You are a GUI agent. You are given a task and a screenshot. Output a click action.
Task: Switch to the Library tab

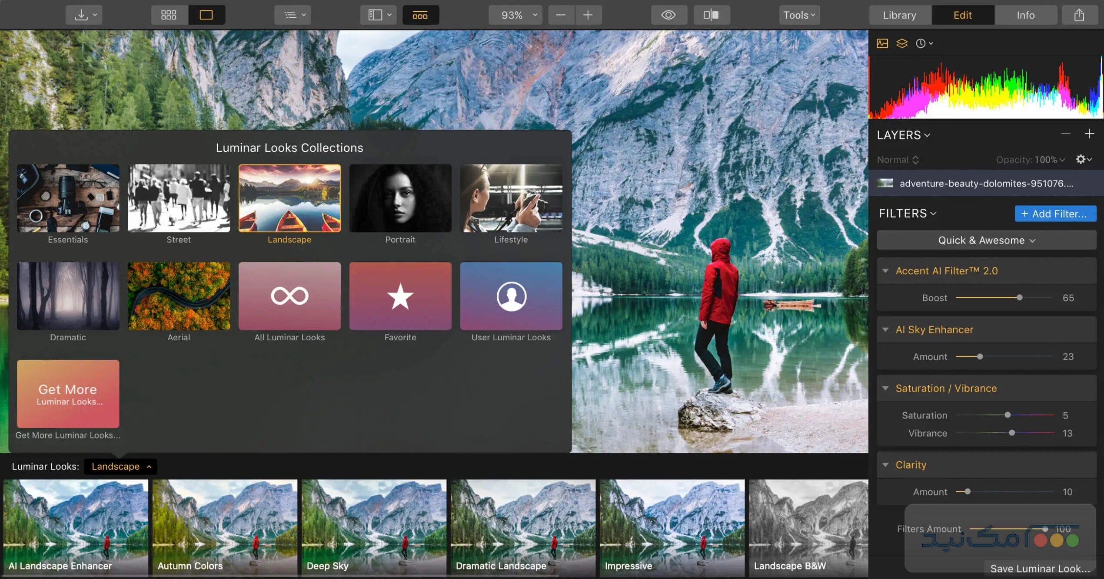coord(899,14)
